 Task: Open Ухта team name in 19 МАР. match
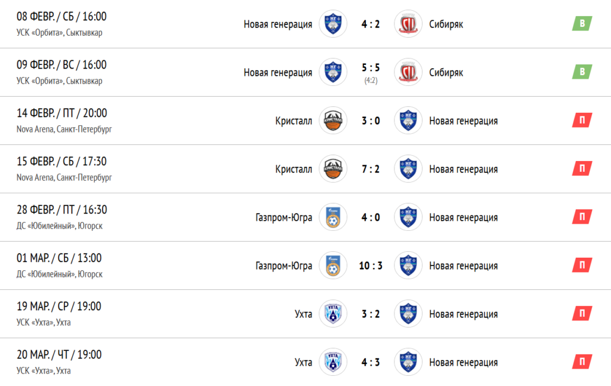point(303,314)
